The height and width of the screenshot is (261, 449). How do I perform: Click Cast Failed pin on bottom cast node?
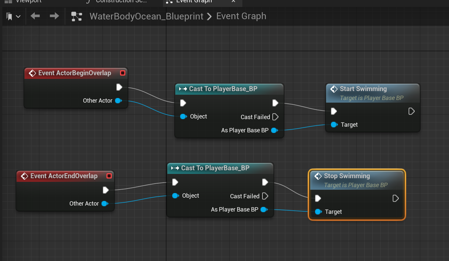pyautogui.click(x=265, y=196)
